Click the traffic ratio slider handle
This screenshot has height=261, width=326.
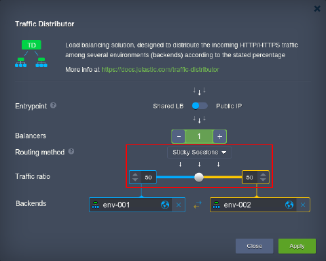tap(199, 177)
